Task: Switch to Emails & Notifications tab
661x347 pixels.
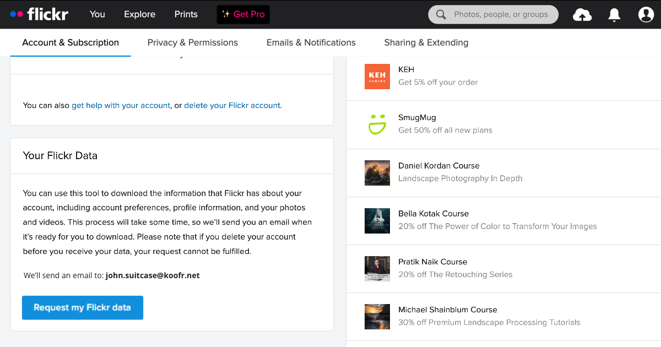Action: click(x=311, y=42)
